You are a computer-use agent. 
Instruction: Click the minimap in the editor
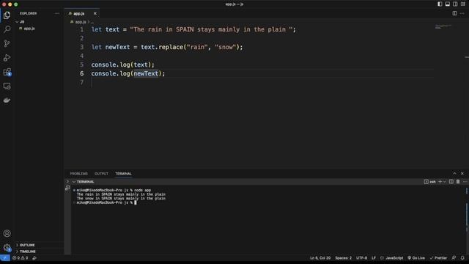point(443,26)
